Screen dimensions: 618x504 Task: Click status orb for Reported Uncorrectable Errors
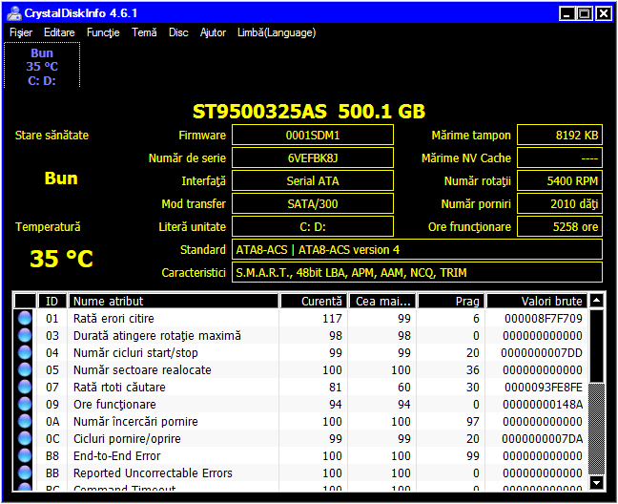click(25, 472)
